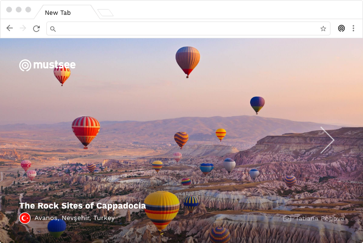Screen dimensions: 363x243
Task: Open the three-dot browser menu
Action: pyautogui.click(x=353, y=29)
